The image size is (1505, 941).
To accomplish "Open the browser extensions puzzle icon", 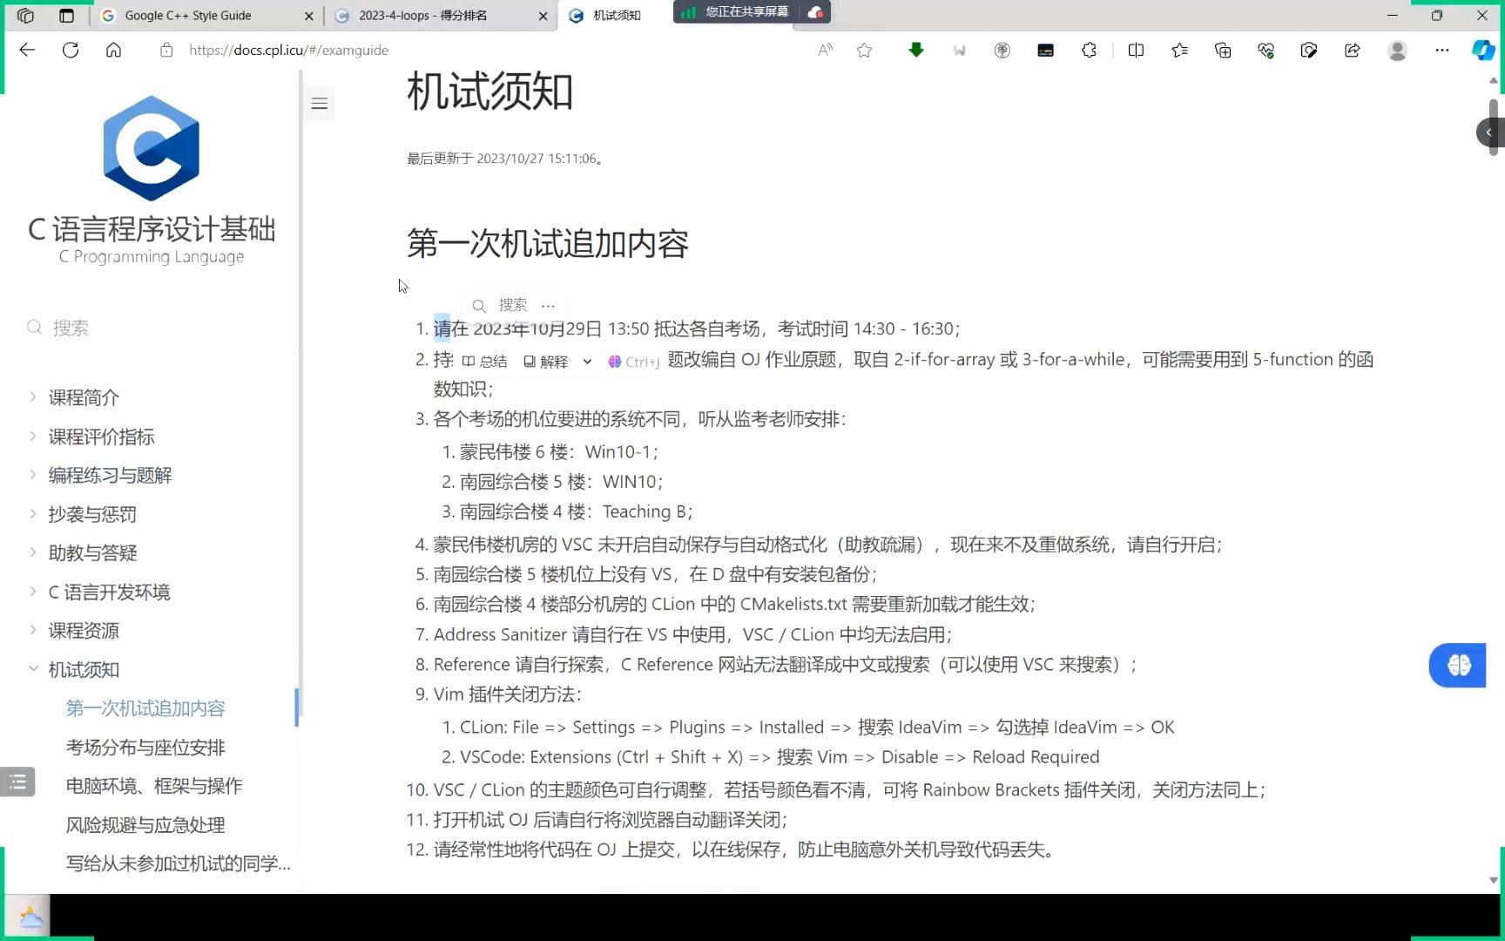I will 1089,50.
